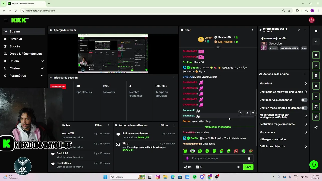Open the Actions de la chaîne three-dot menu

[x=305, y=74]
